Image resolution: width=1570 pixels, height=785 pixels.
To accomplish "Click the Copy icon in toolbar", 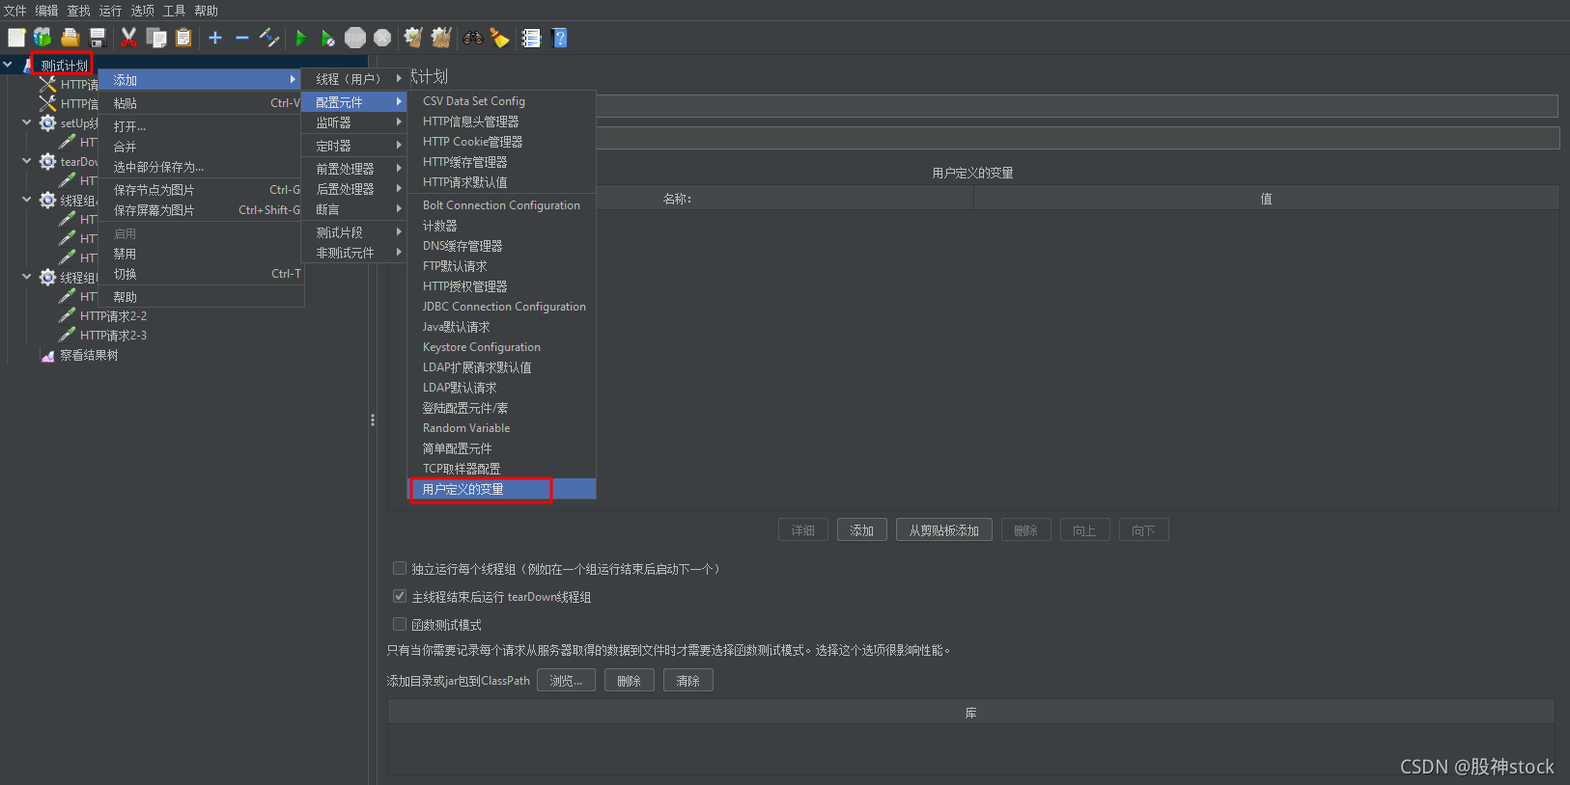I will tap(156, 38).
